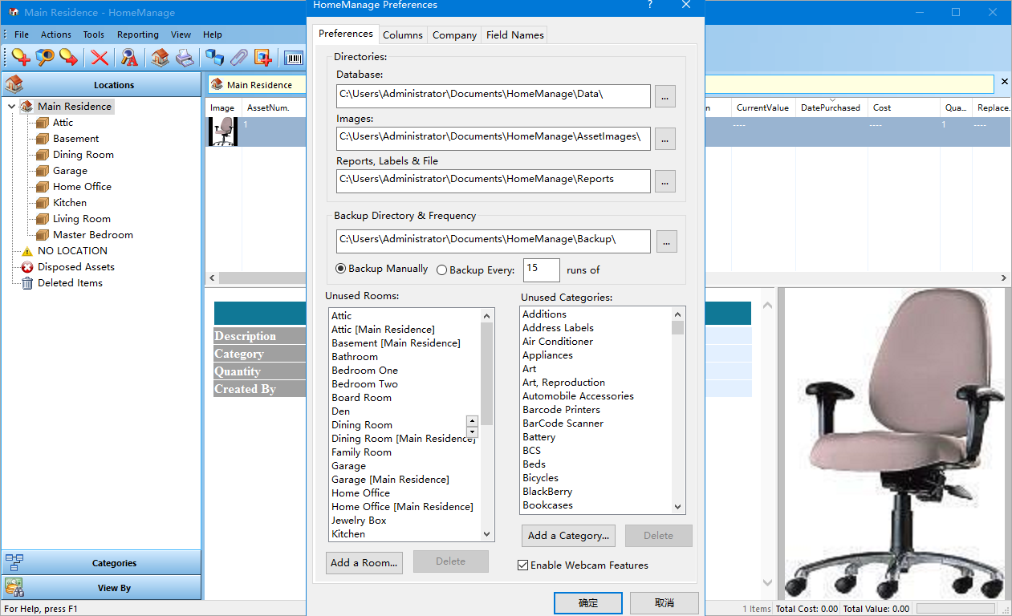
Task: Click Unused Rooms list scroll-down arrow
Action: 486,534
